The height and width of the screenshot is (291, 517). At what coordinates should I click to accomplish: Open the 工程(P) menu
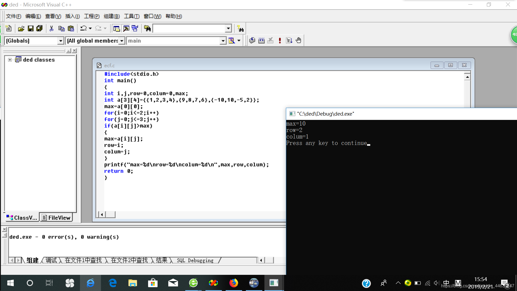92,16
